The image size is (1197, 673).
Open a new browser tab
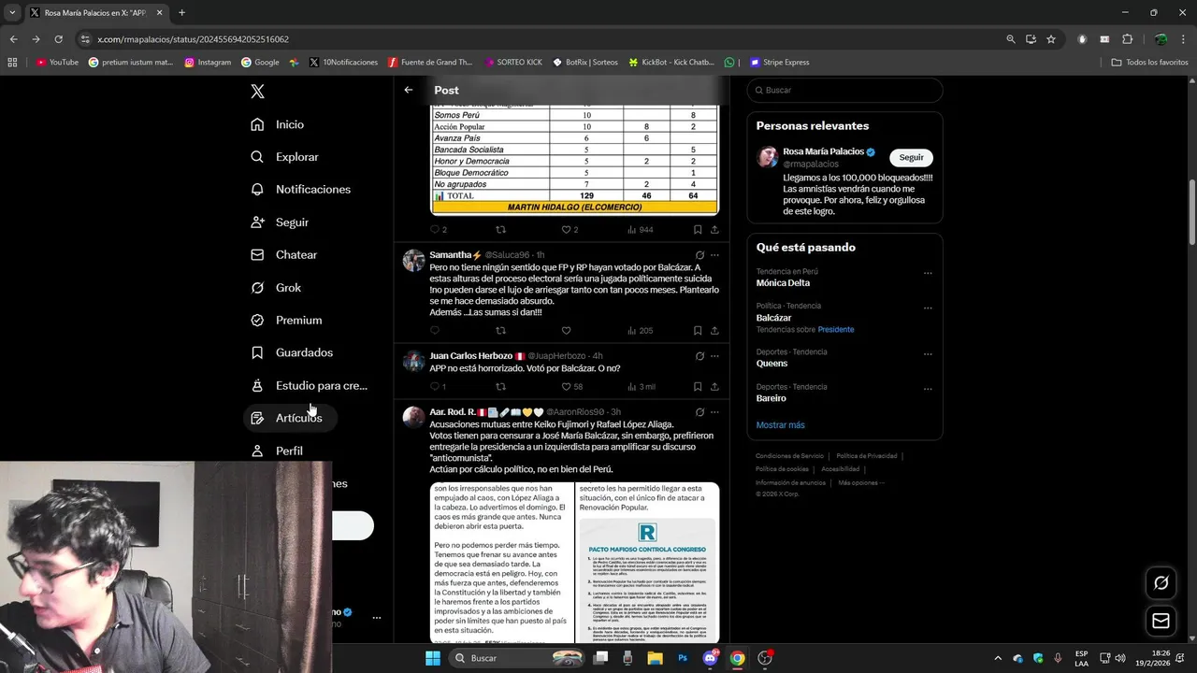[181, 13]
